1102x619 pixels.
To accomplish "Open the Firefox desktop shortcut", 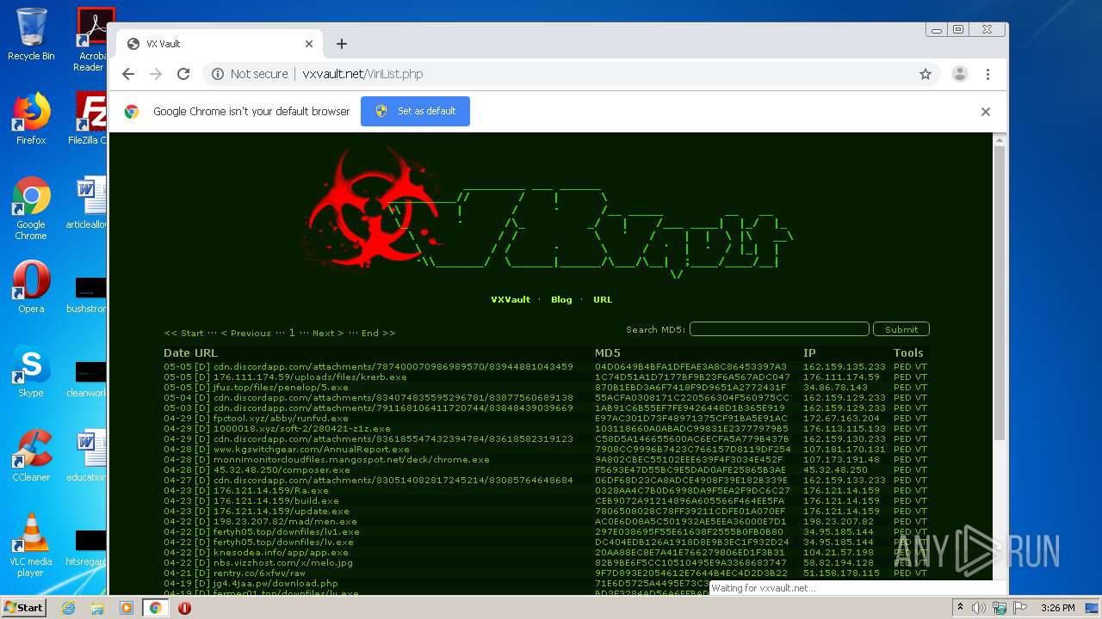I will [31, 119].
